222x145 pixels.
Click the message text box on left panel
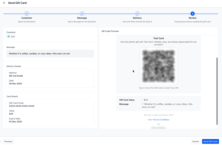coord(50,54)
